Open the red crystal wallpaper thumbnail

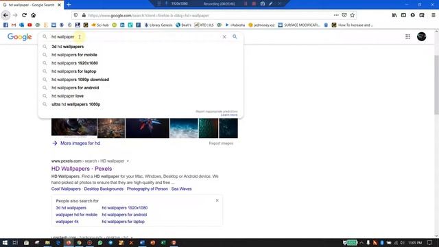pyautogui.click(x=147, y=128)
